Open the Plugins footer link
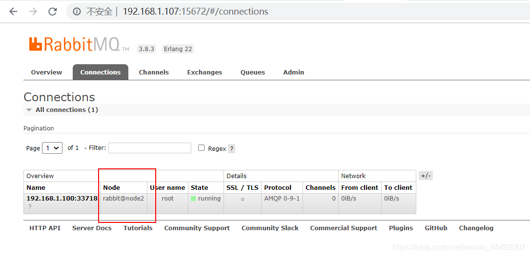 401,228
